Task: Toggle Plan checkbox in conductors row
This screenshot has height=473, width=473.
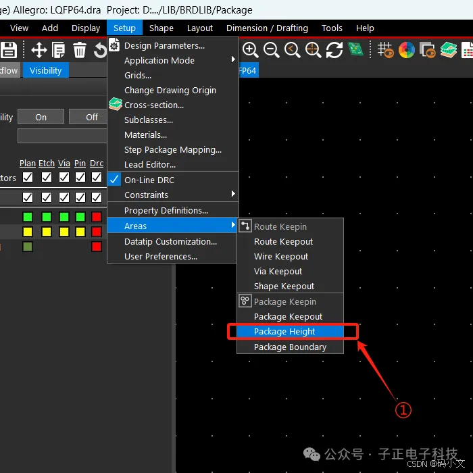Action: click(x=28, y=177)
